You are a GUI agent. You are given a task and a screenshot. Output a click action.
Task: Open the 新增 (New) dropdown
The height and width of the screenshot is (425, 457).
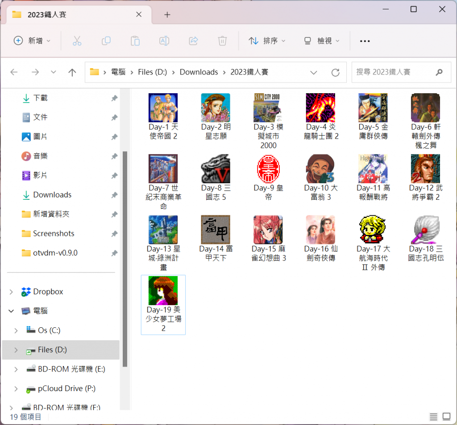pos(32,41)
